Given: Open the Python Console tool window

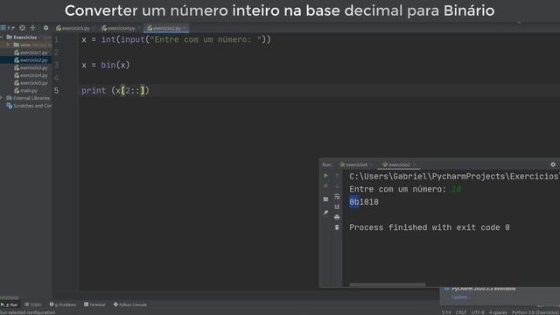Looking at the screenshot, I should point(130,304).
